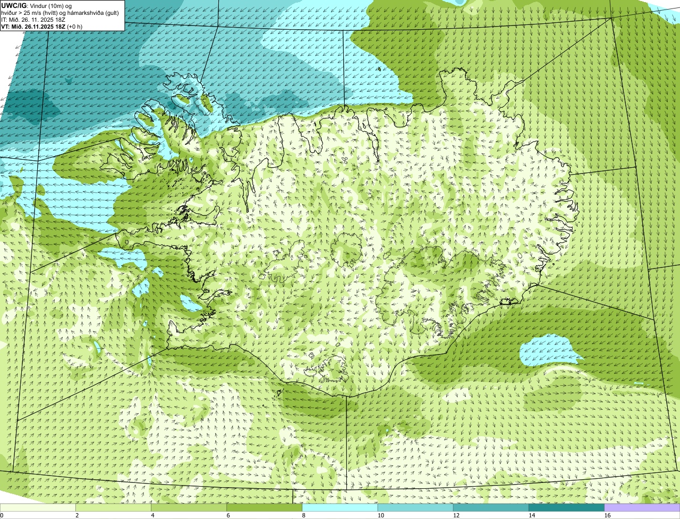The image size is (680, 519).
Task: Click the 'VT: Mið. 26.11.2025 18Z (+0 h)' line
Action: tap(42, 26)
